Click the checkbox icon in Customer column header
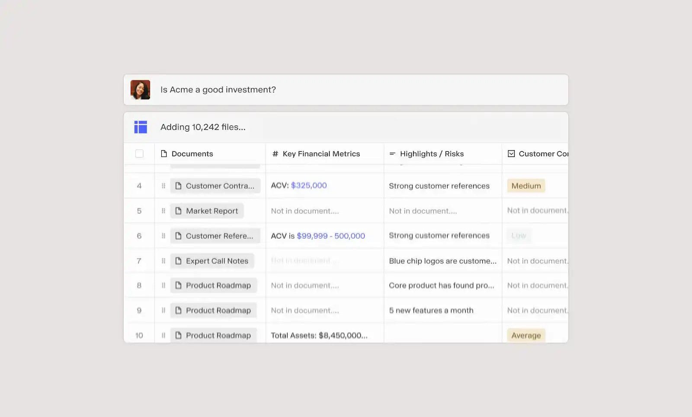Image resolution: width=692 pixels, height=417 pixels. coord(511,154)
